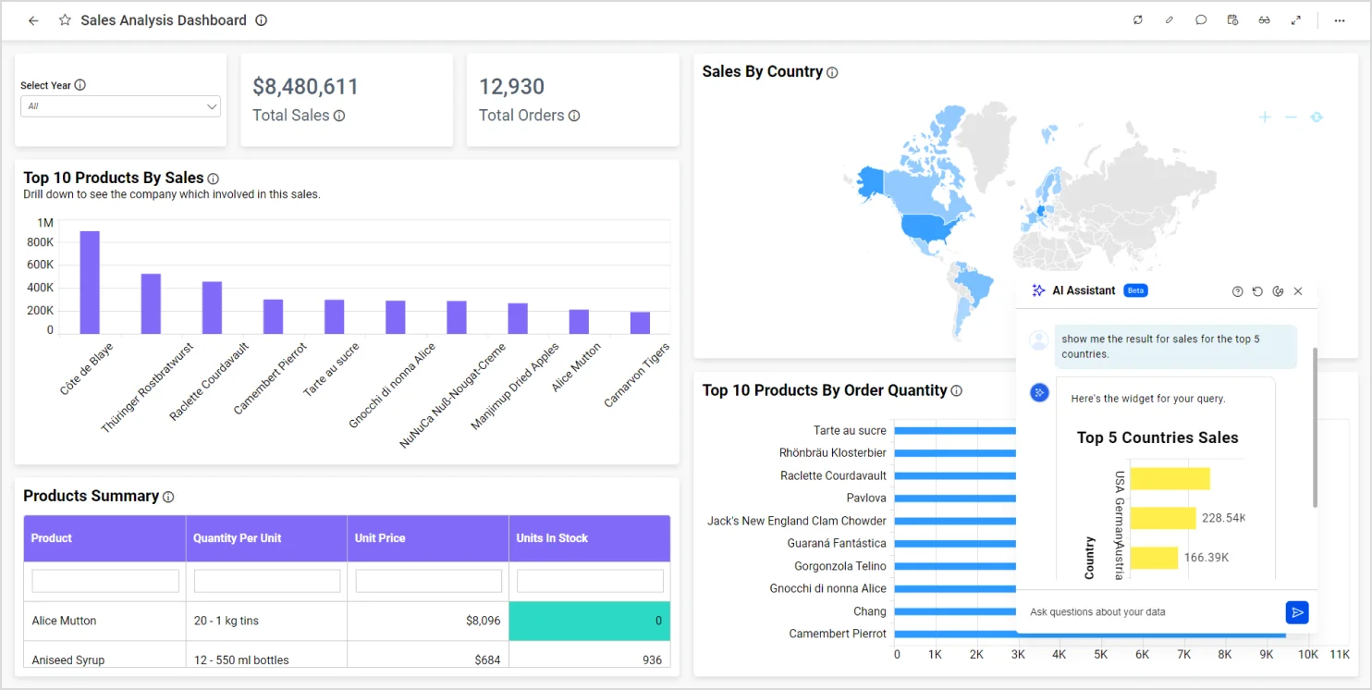The height and width of the screenshot is (690, 1372).
Task: Enter fullscreen with the expand arrows icon
Action: [x=1296, y=20]
